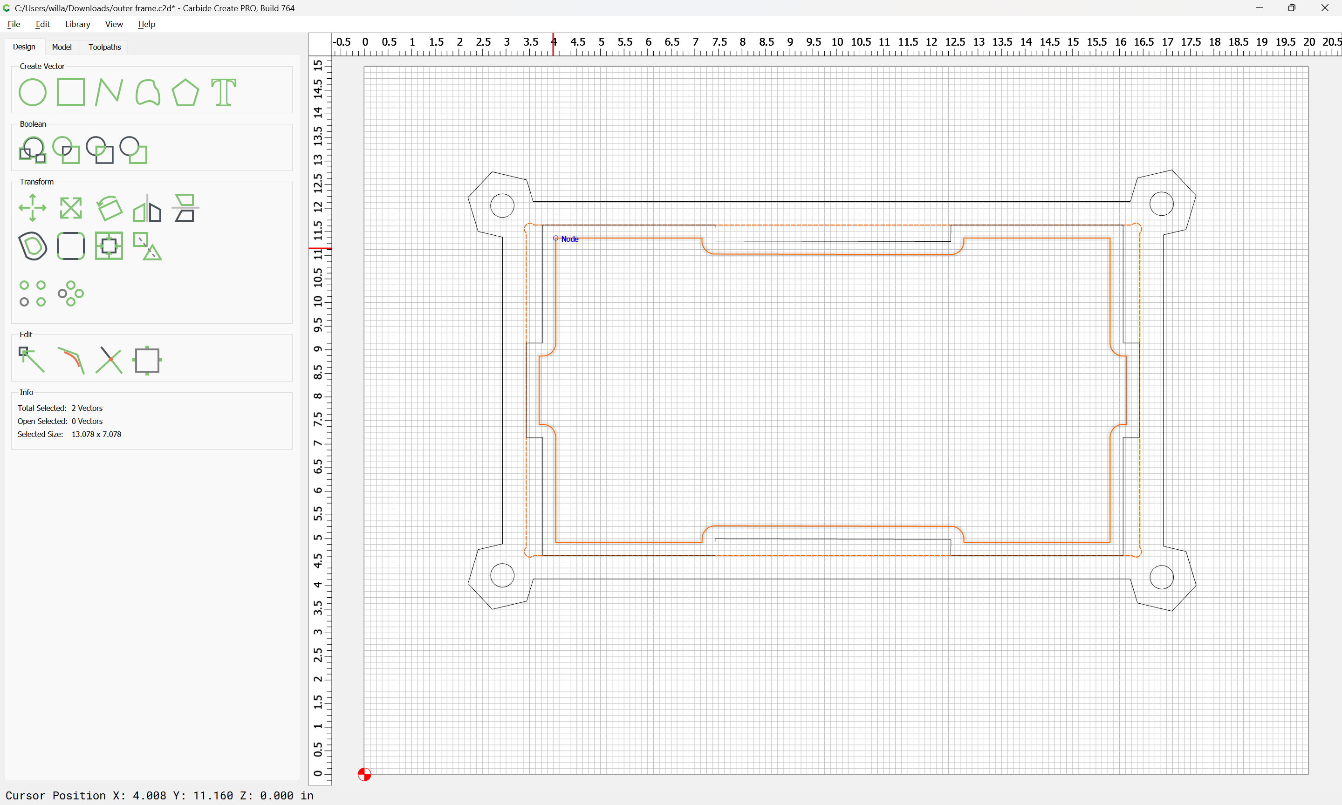The width and height of the screenshot is (1342, 805).
Task: Select the top-left mounting hole circle
Action: (x=502, y=205)
